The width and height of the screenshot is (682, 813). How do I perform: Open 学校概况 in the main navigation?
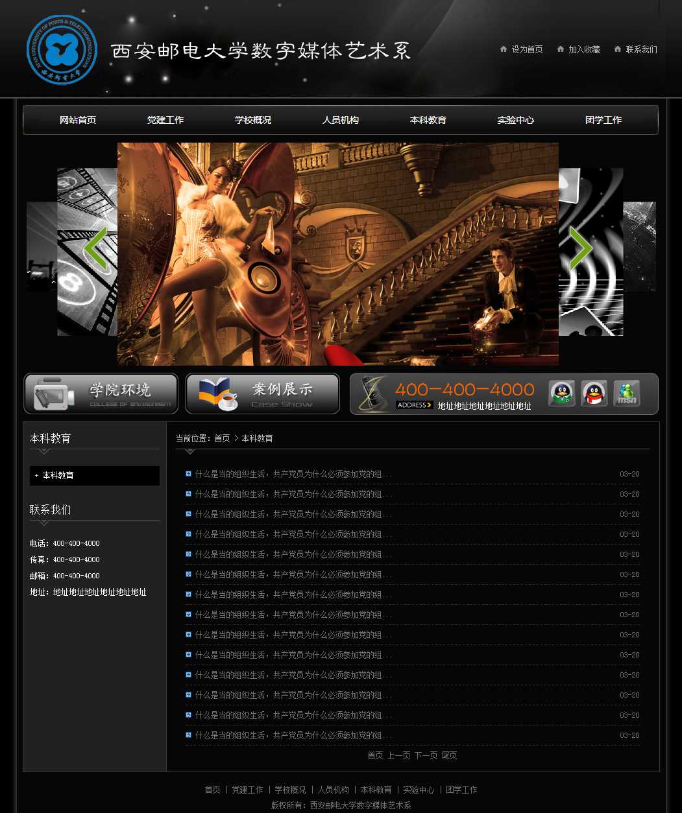pos(253,120)
